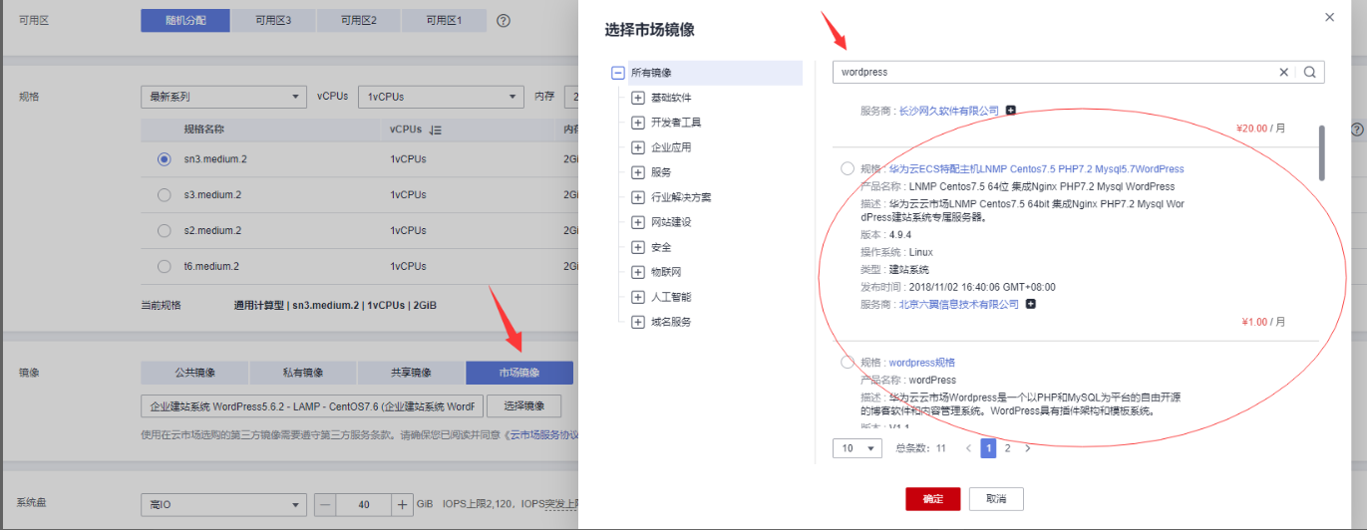The image size is (1367, 530).
Task: Switch to 市场镜像 tab
Action: click(519, 373)
